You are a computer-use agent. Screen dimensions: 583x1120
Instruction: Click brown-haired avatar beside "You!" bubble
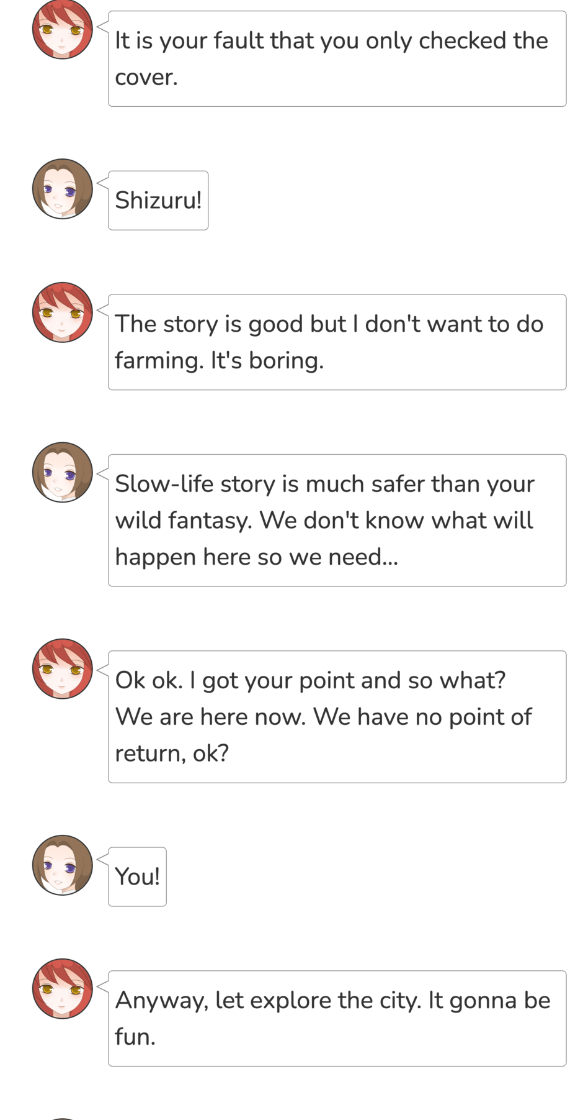click(62, 865)
